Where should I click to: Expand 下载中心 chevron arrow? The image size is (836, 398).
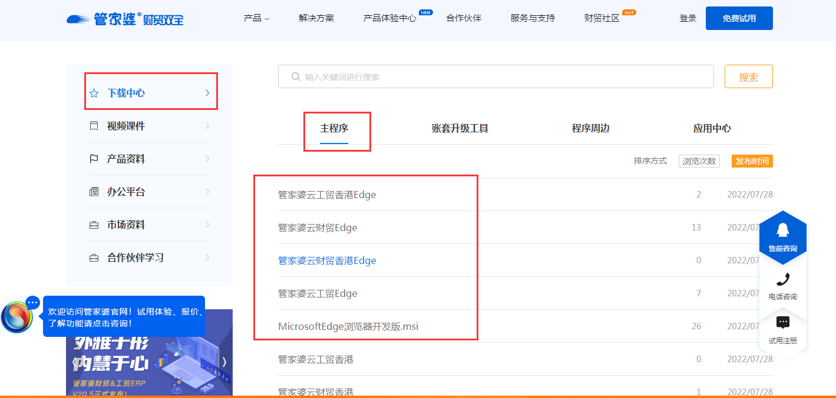tap(207, 93)
